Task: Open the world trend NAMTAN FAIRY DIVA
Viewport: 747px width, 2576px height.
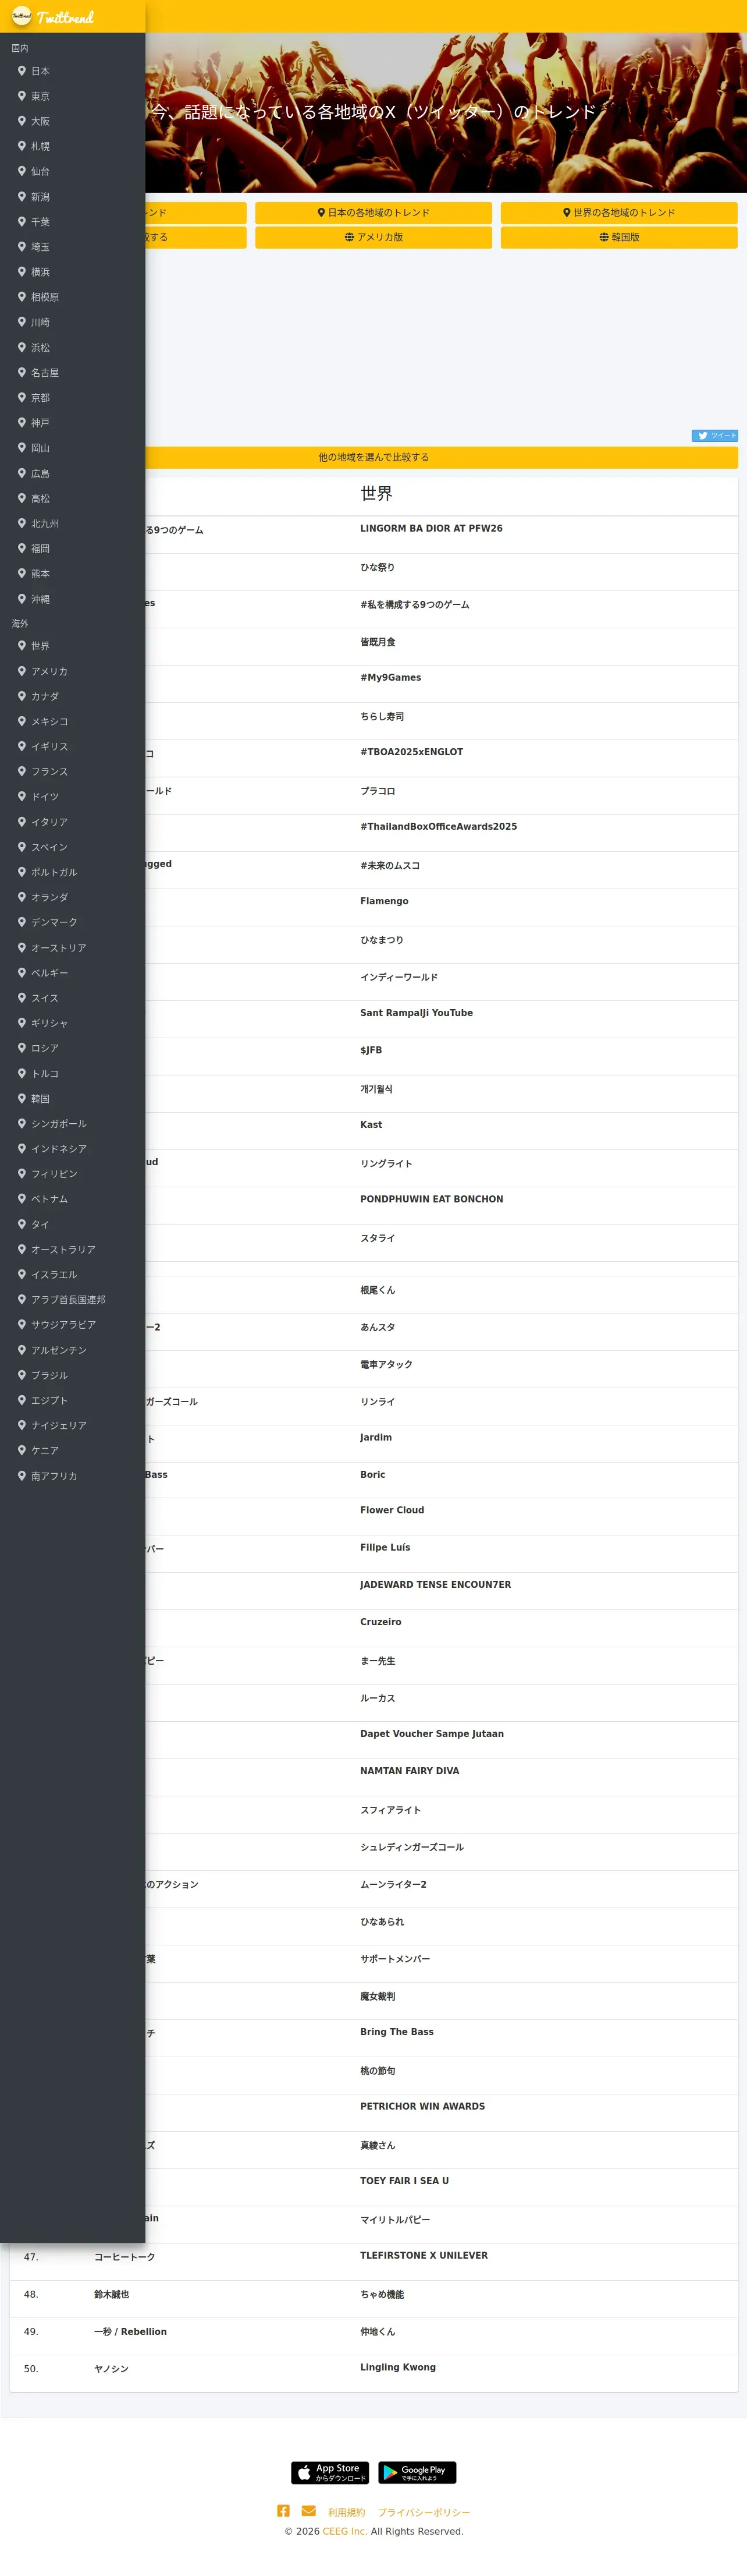Action: [410, 1771]
